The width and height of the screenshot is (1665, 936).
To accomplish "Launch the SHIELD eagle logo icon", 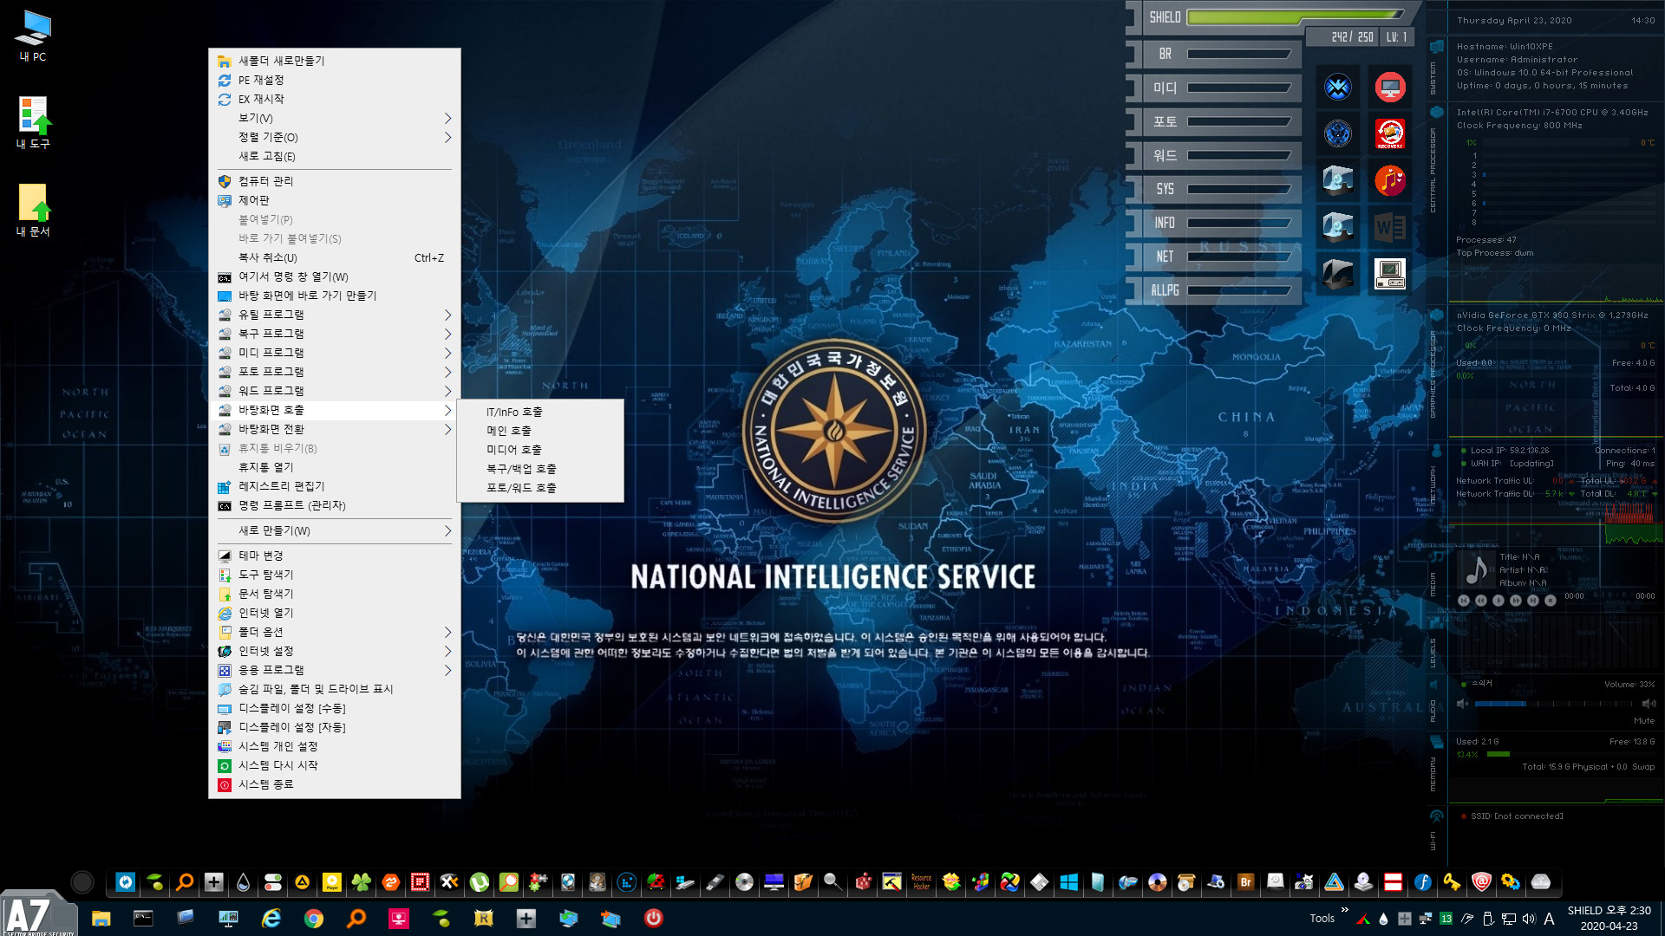I will (1338, 87).
